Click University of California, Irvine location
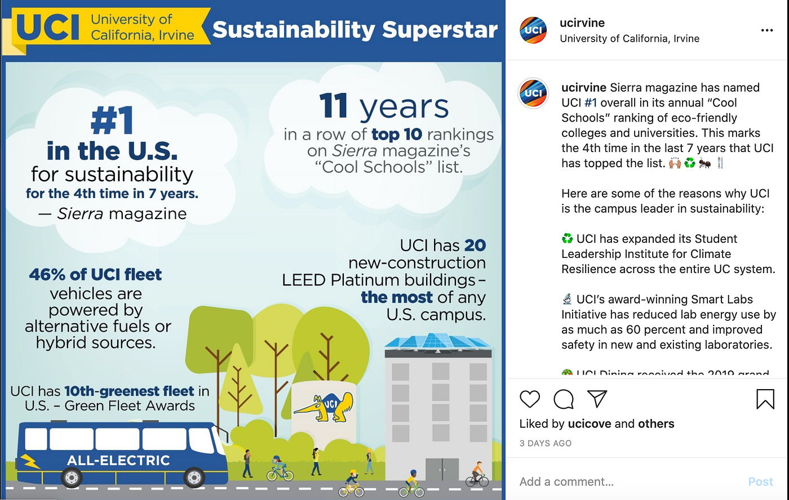This screenshot has height=500, width=789. pyautogui.click(x=630, y=39)
